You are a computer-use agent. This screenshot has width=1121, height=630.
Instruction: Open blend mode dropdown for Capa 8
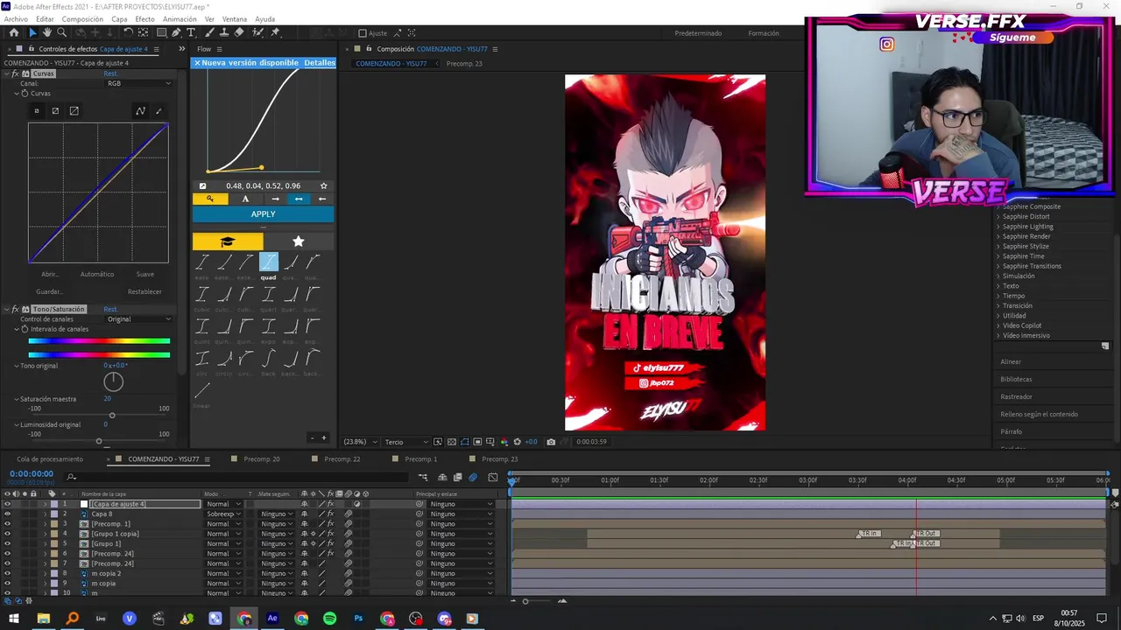pos(224,514)
